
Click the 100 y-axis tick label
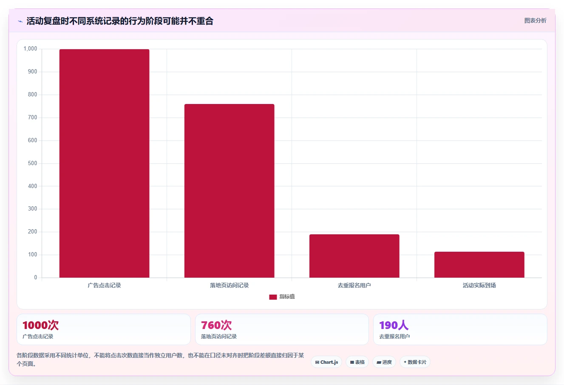(33, 255)
